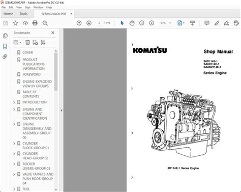This screenshot has width=241, height=192.
Task: Open ENGINE-EXPLODED VIEW BY GROUPS bookmark
Action: [x=37, y=84]
